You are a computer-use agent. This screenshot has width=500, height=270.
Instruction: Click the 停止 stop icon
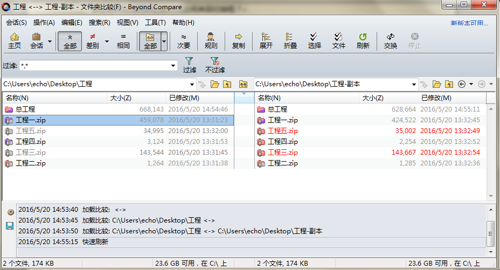414,41
